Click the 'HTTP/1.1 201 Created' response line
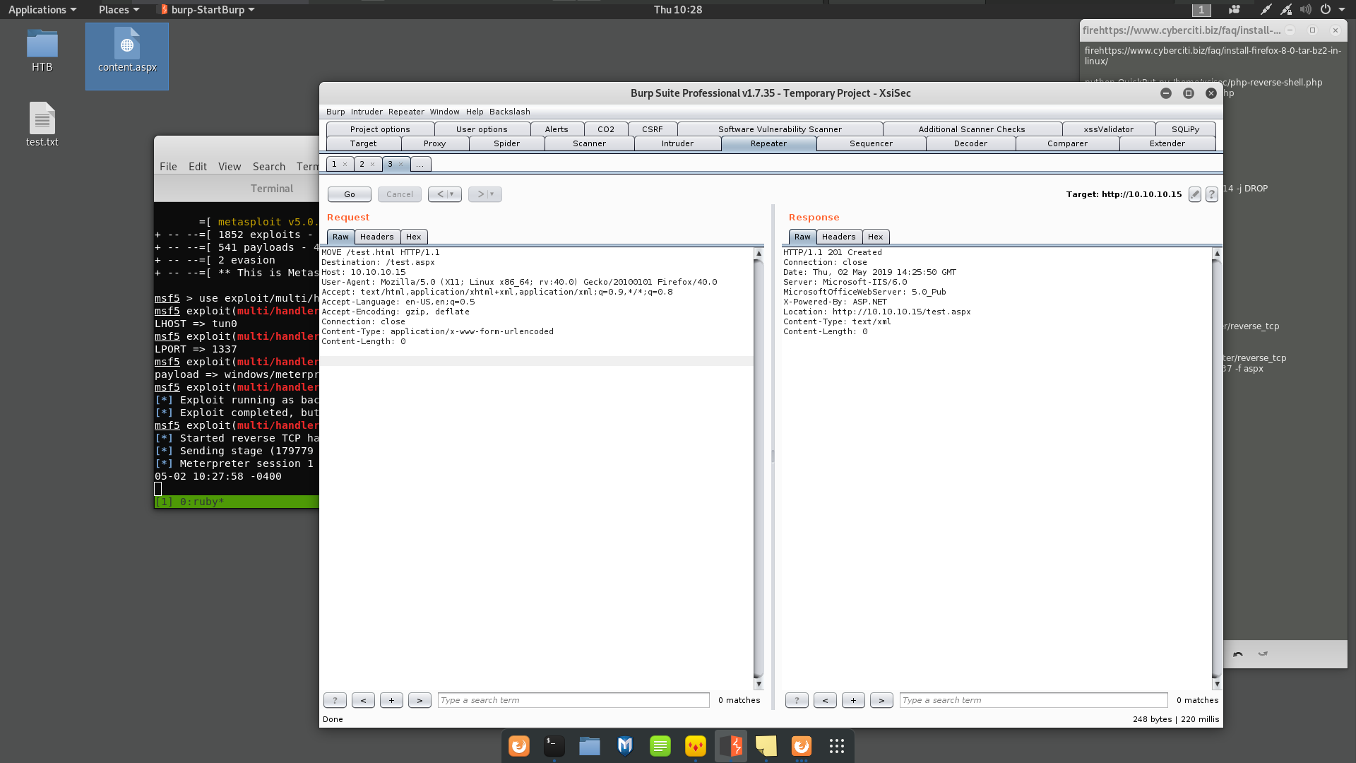This screenshot has width=1356, height=763. tap(833, 252)
